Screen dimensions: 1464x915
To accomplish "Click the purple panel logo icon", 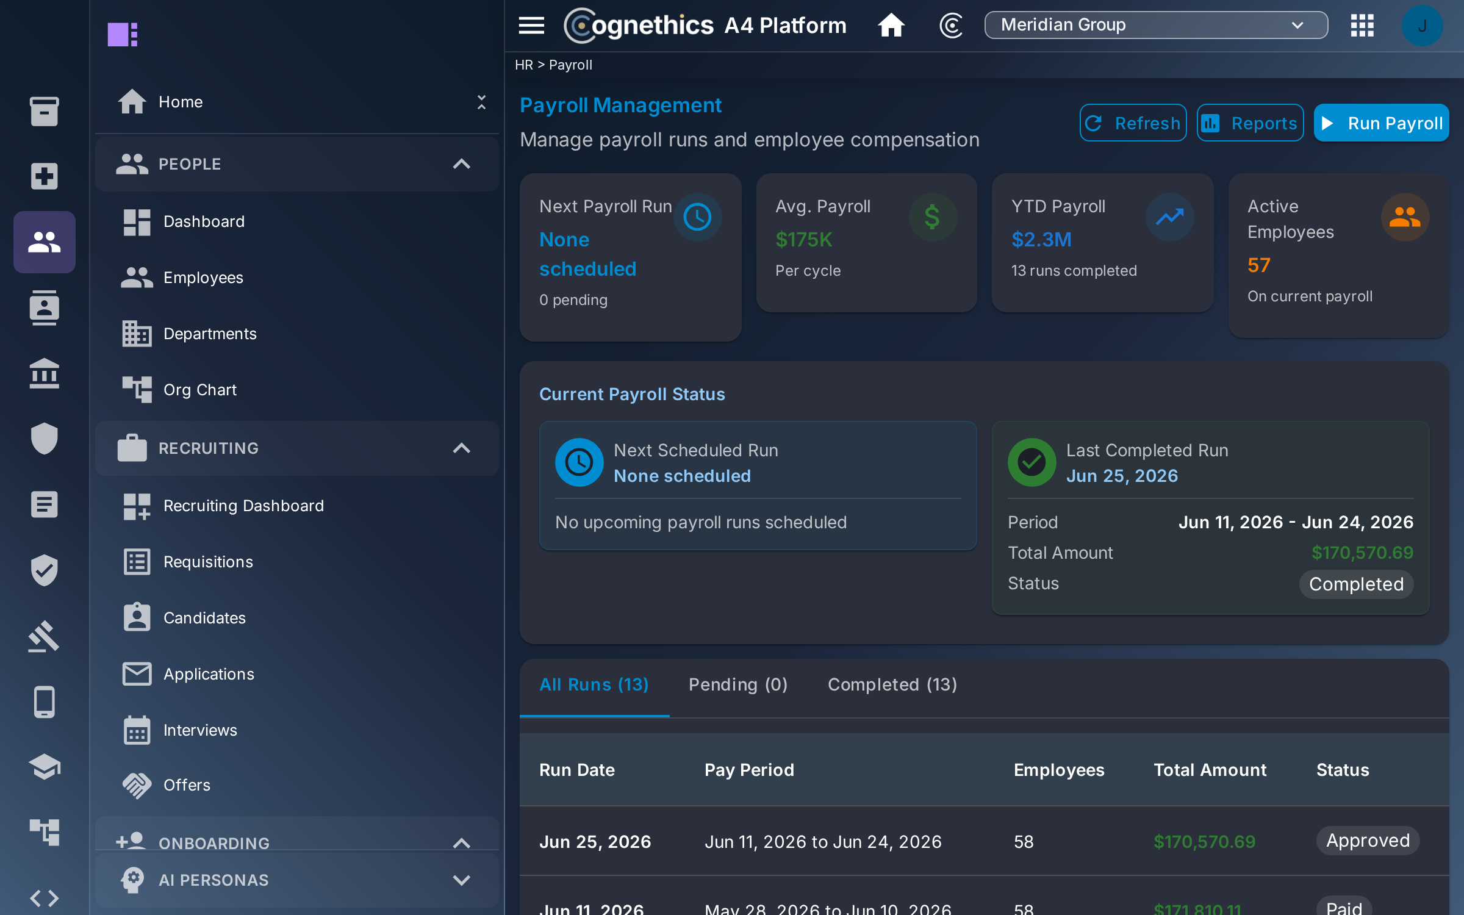I will (123, 34).
